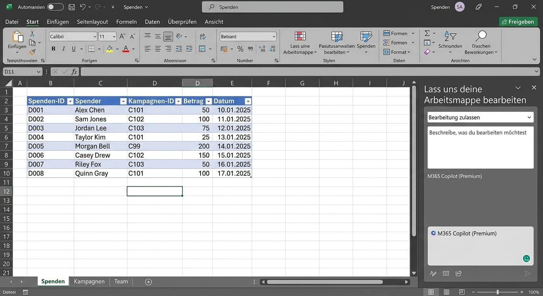
Task: Click the zoom slider handle
Action: tap(497, 292)
